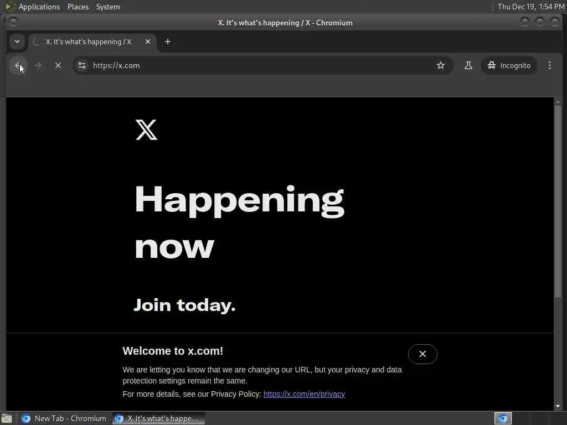The height and width of the screenshot is (425, 567).
Task: Stop loading the page with the X button
Action: click(x=58, y=65)
